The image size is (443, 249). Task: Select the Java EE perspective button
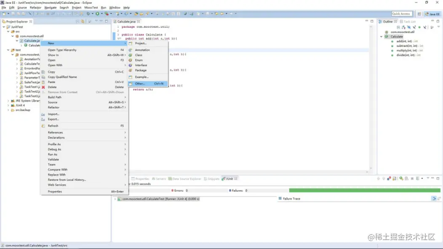[x=432, y=14]
